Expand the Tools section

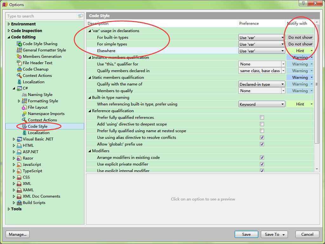click(9, 209)
